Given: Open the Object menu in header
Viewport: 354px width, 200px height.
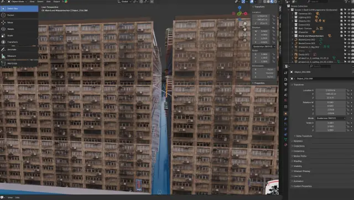Looking at the screenshot, I should tap(56, 2).
